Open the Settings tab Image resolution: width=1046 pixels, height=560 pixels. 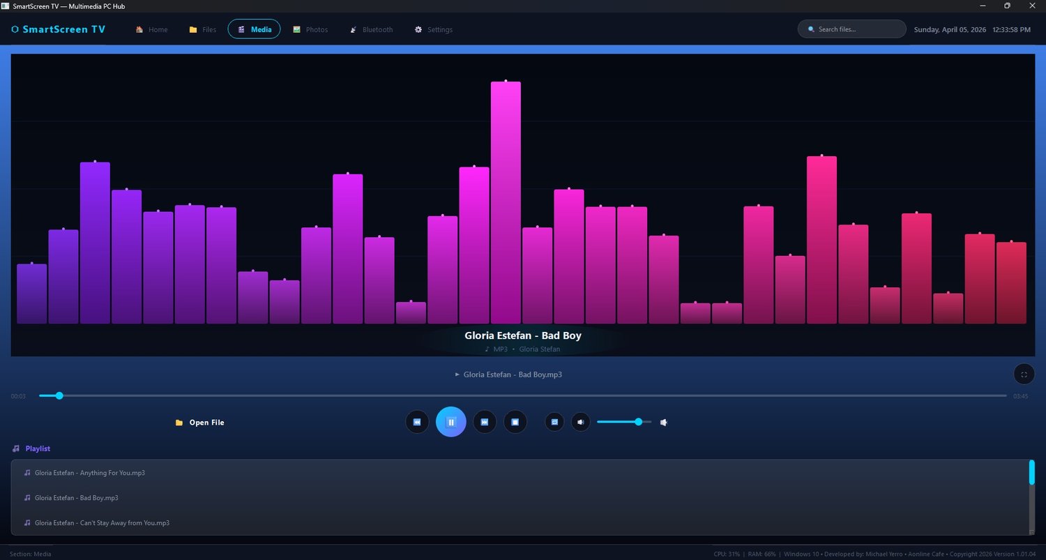tap(434, 29)
